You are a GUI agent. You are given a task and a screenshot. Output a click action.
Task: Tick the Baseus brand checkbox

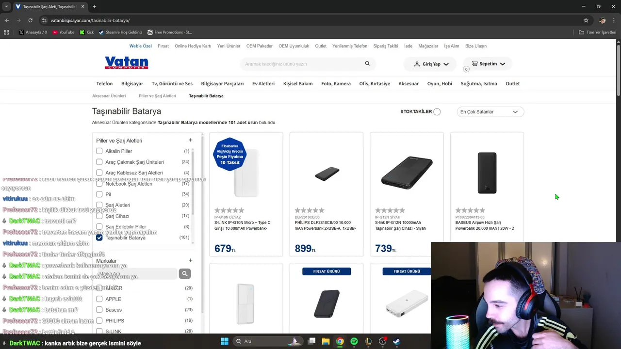click(99, 310)
